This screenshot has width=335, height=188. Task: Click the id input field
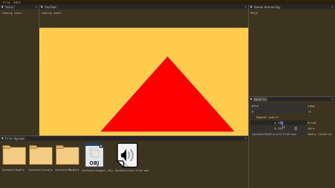tap(278, 112)
